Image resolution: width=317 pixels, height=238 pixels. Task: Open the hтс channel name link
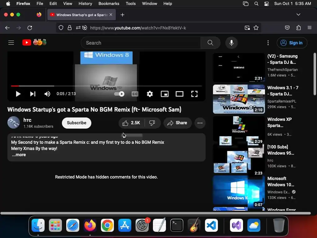(27, 120)
